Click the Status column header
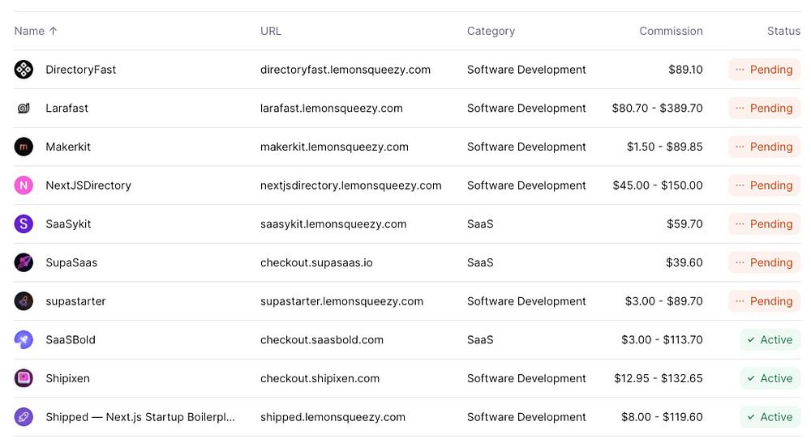Viewport: 811px width, 443px height. pyautogui.click(x=783, y=31)
